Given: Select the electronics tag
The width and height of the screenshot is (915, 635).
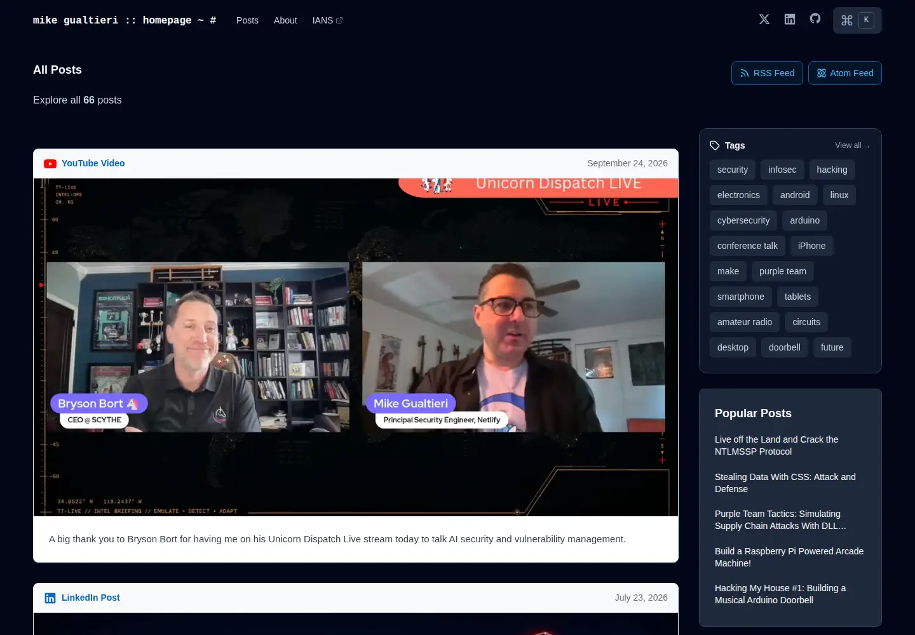Looking at the screenshot, I should pos(738,195).
